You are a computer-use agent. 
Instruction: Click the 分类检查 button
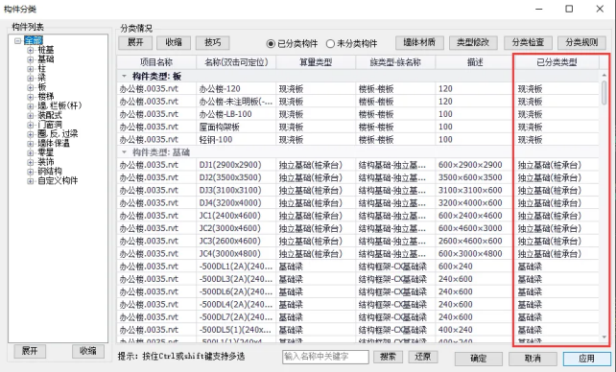point(528,42)
